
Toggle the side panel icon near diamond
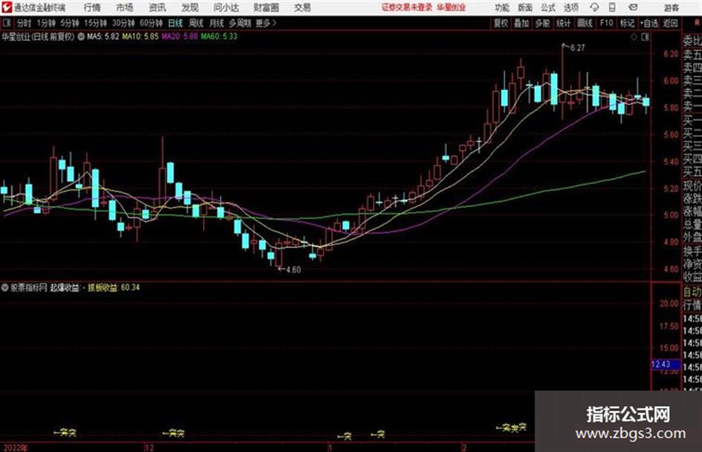coord(645,37)
